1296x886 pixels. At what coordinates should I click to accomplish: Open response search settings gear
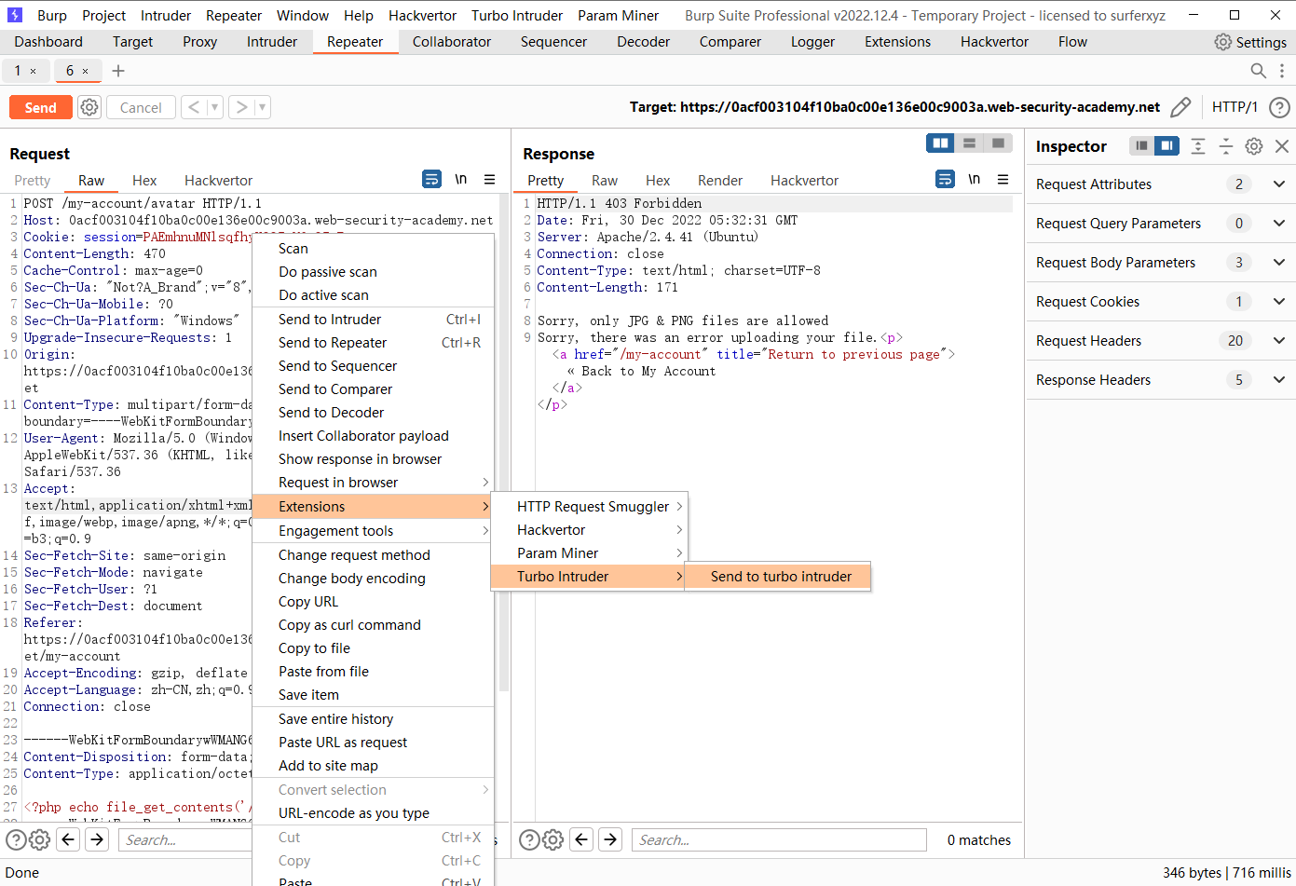click(553, 839)
